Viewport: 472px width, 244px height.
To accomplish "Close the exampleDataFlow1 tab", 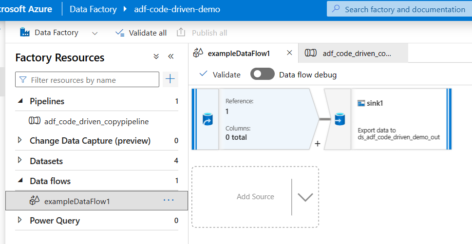I will point(290,53).
